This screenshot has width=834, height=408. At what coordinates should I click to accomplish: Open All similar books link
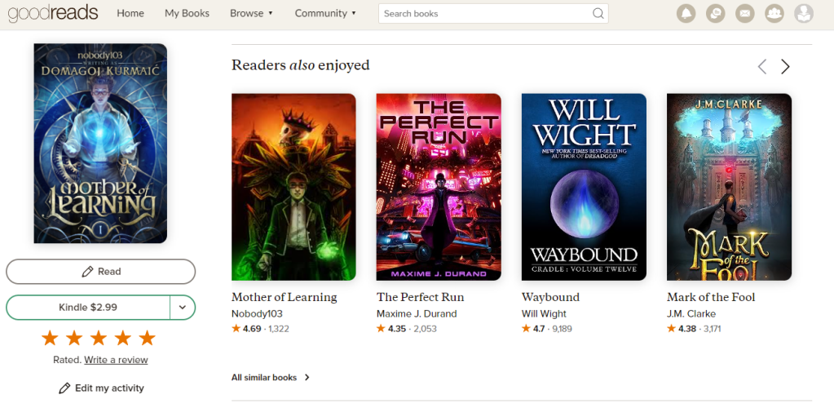pyautogui.click(x=270, y=378)
